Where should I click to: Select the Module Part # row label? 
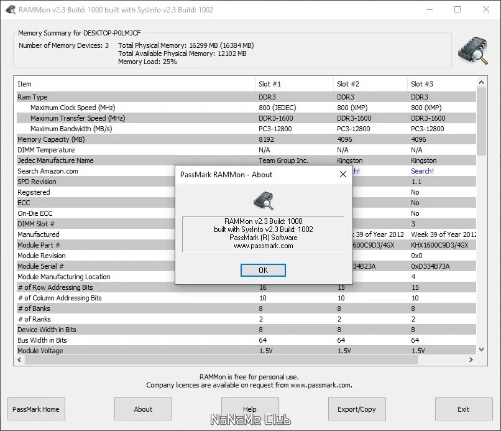click(39, 245)
